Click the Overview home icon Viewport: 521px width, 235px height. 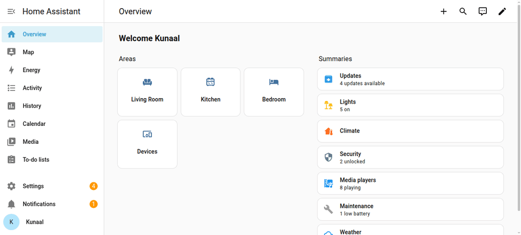pyautogui.click(x=11, y=34)
